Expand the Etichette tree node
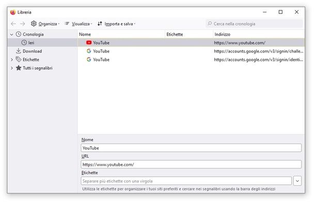The height and width of the screenshot is (205, 315). (12, 60)
